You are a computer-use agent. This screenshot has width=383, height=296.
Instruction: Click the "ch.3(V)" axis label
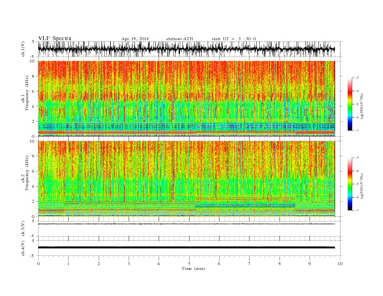(23, 229)
